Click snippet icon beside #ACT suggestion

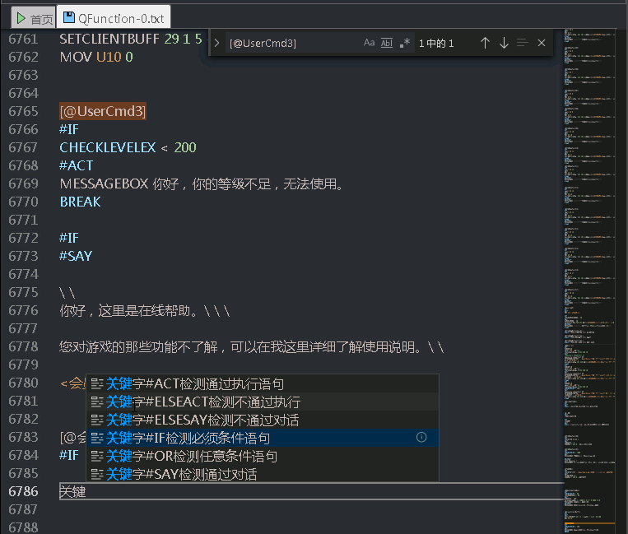[x=97, y=384]
